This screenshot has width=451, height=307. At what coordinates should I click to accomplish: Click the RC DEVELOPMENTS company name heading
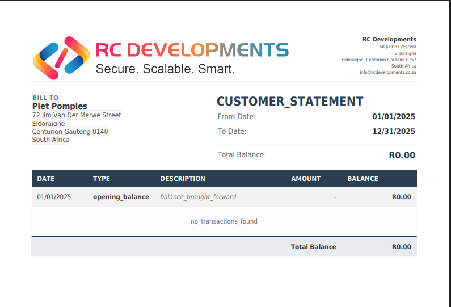pos(192,50)
